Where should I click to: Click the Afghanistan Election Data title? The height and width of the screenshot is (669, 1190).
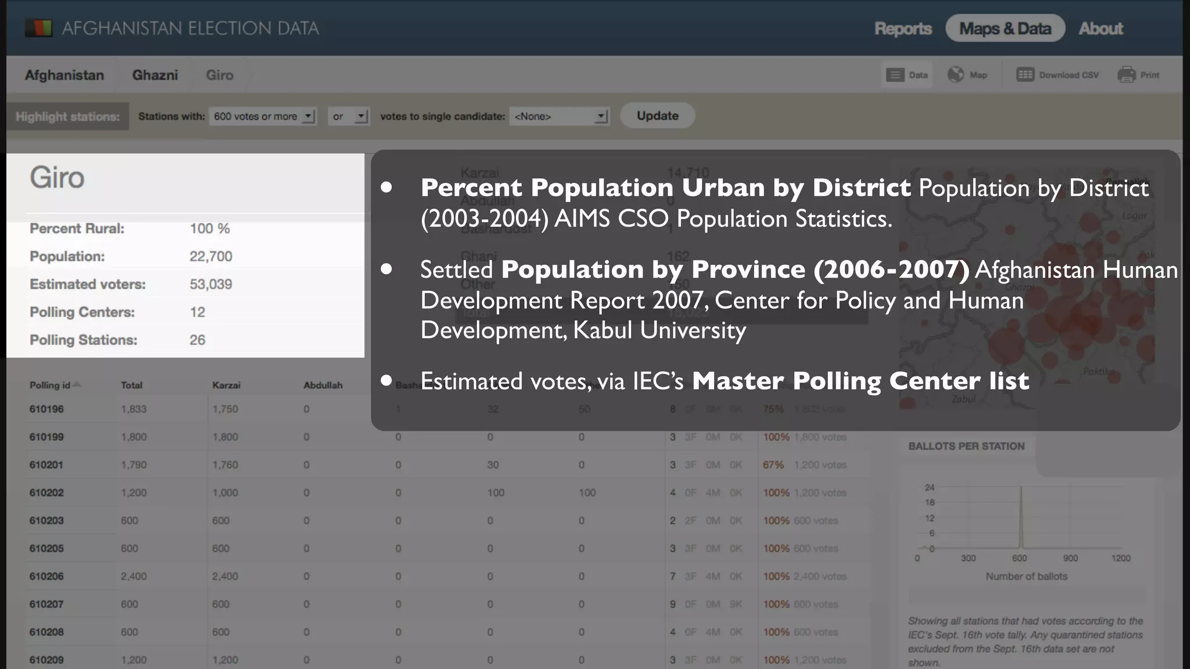pos(191,28)
